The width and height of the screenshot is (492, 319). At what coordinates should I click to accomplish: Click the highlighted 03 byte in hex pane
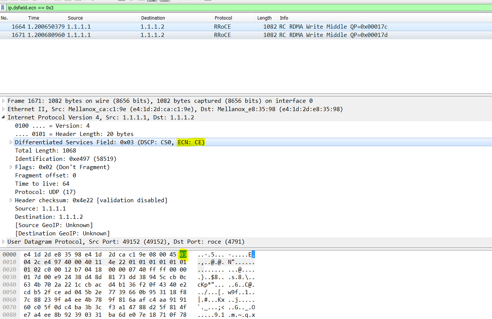pyautogui.click(x=182, y=254)
